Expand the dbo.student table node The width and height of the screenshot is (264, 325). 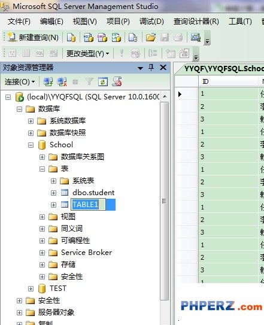(x=53, y=193)
